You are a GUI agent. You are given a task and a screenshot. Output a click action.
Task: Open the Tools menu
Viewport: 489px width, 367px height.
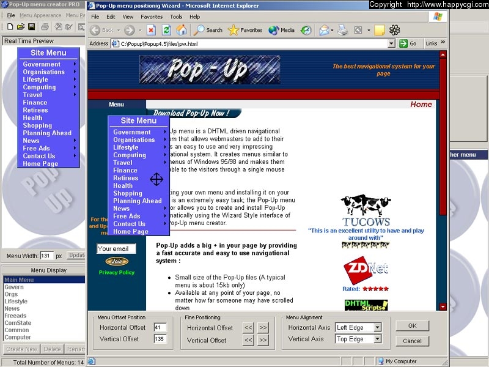pos(176,17)
